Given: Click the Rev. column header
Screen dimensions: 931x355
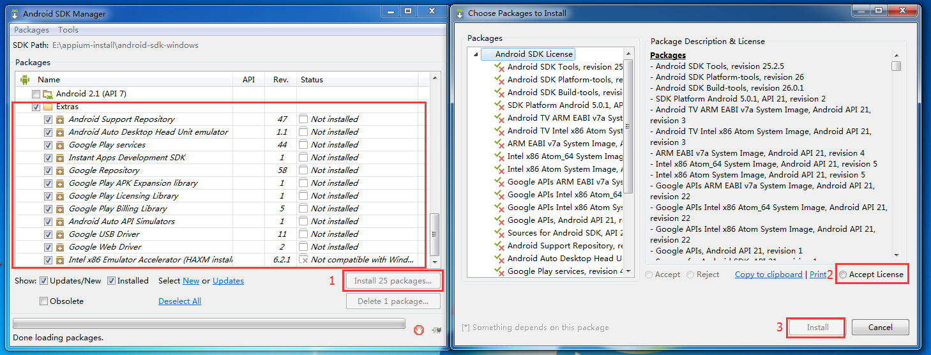Looking at the screenshot, I should (x=281, y=80).
